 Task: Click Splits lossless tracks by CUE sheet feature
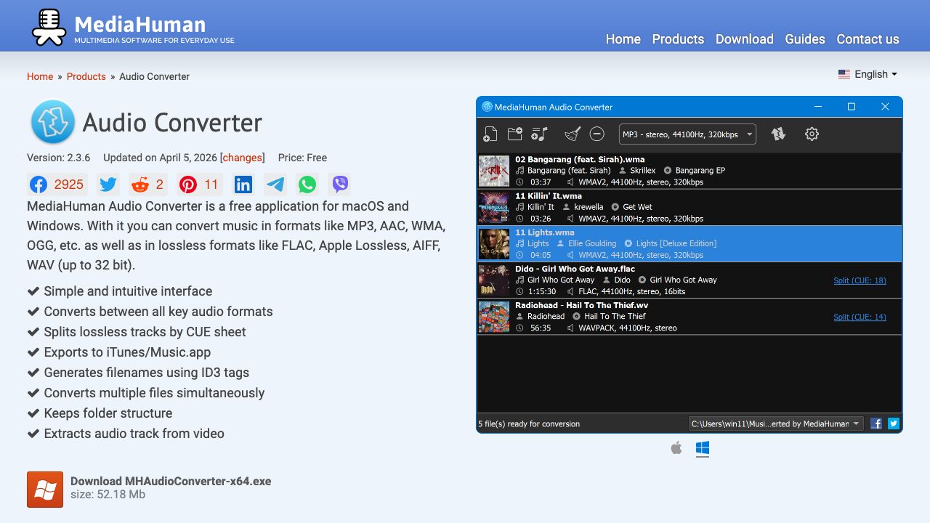pos(145,332)
